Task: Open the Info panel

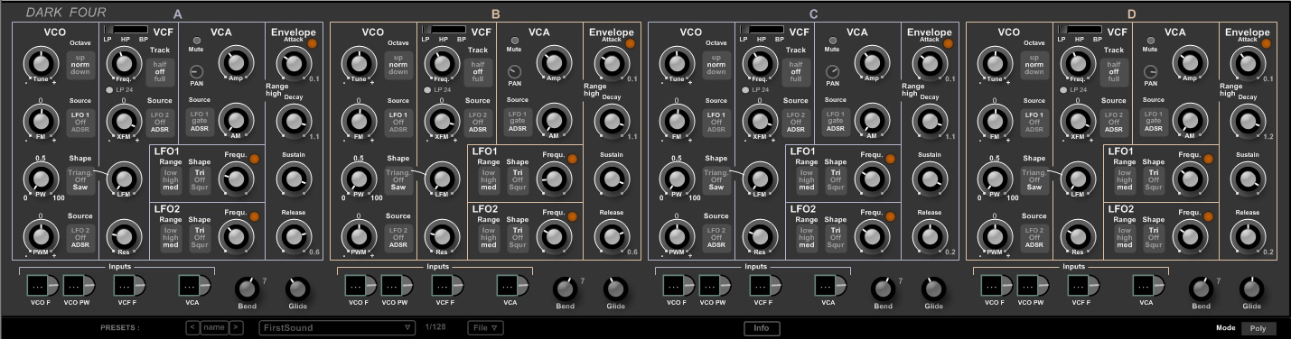Action: 761,328
